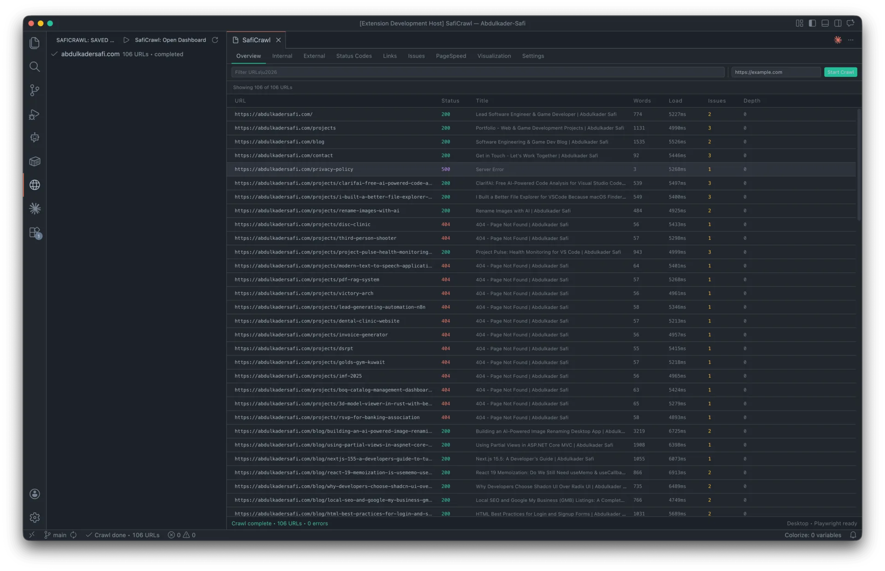Toggle Secondary Side Bar from title bar
Screen dimensions: 885x571
(x=838, y=23)
